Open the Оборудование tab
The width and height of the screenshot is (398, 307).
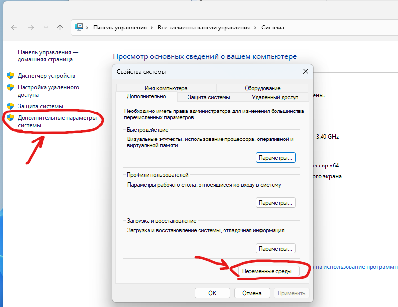262,88
